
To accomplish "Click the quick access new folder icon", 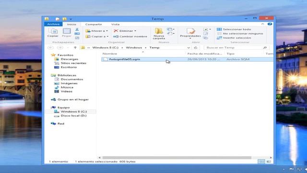I will 65,19.
